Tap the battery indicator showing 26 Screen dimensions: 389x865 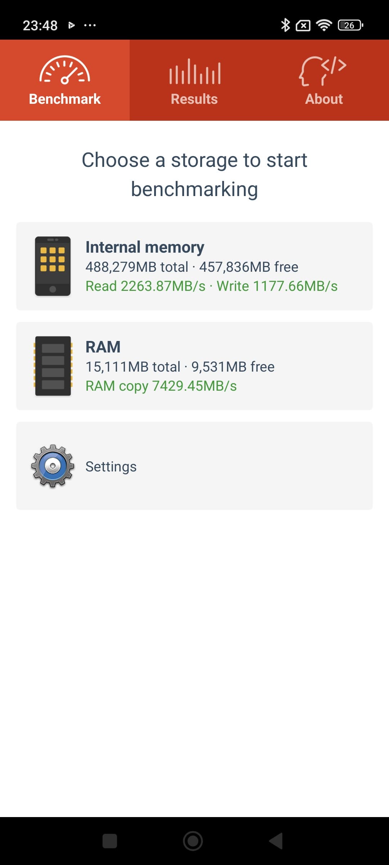coord(350,25)
